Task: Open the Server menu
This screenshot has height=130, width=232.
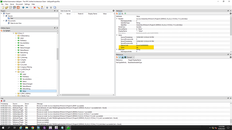Action: click(x=12, y=4)
